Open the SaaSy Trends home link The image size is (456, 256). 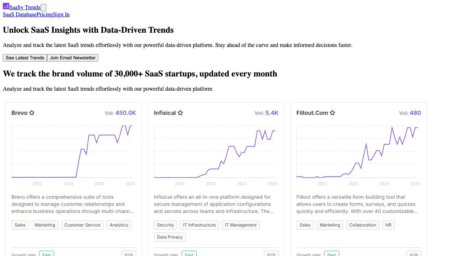tap(25, 7)
